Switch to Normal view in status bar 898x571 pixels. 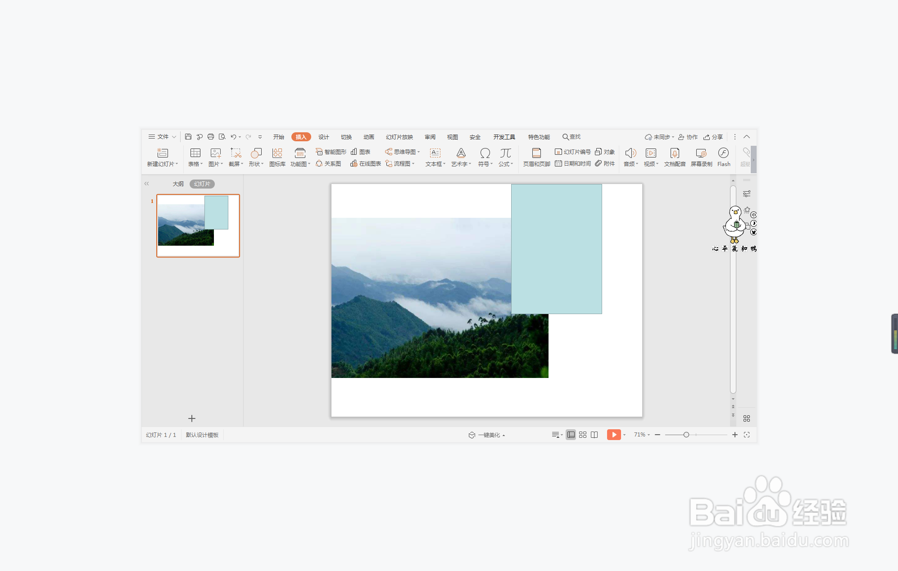click(571, 435)
